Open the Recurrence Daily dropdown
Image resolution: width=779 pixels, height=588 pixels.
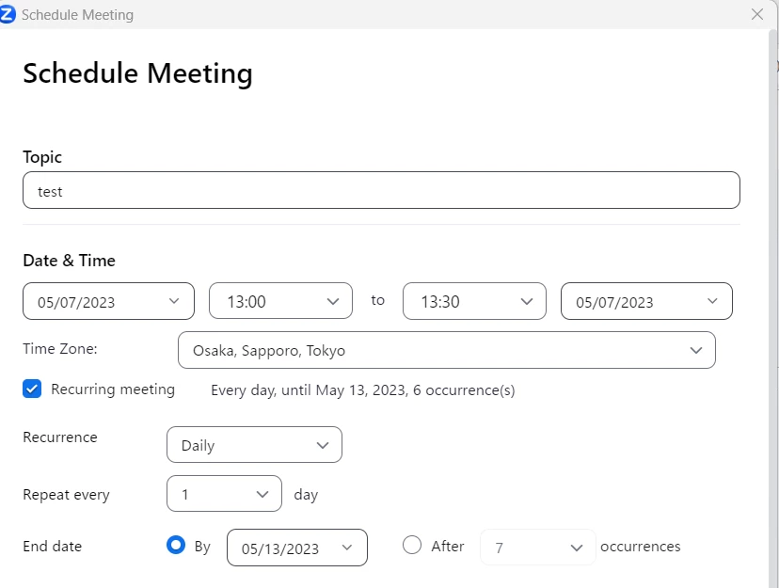click(x=254, y=445)
